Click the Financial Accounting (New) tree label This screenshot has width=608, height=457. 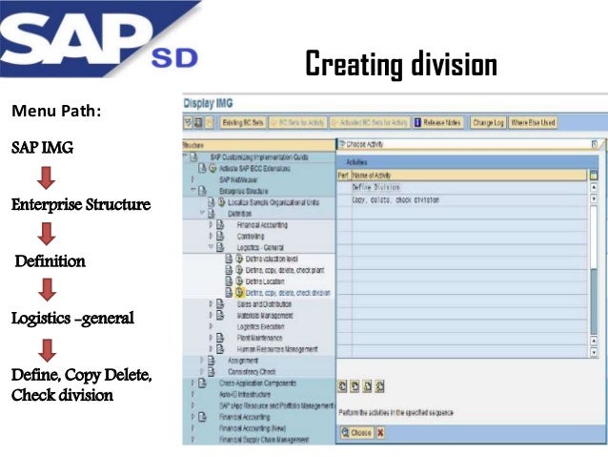coord(253,428)
